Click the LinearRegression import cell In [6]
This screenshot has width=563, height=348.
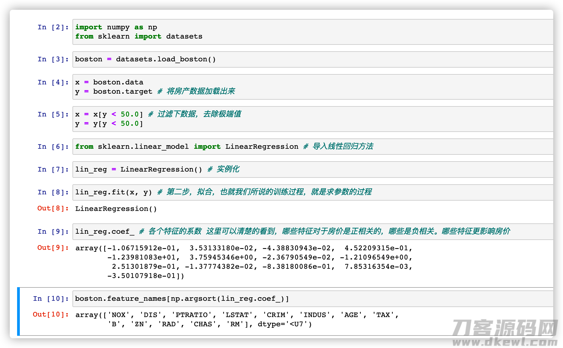pyautogui.click(x=313, y=147)
